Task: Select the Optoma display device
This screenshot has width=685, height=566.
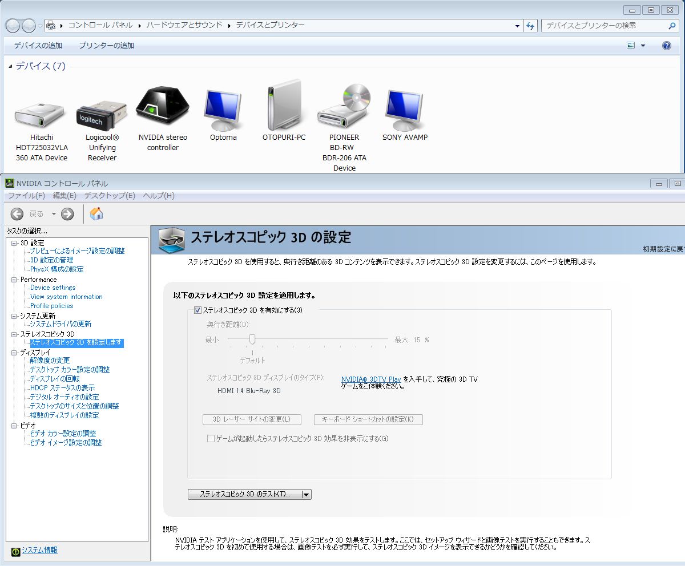Action: pyautogui.click(x=223, y=110)
